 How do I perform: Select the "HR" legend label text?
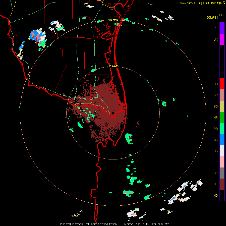point(215,118)
